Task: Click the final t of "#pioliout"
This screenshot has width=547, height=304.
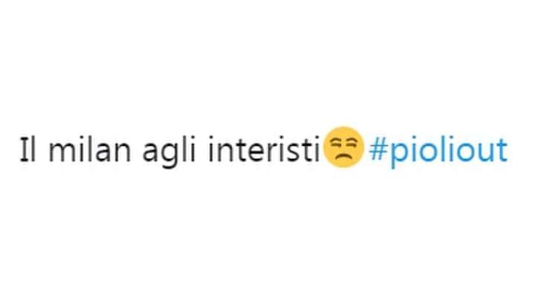Action: coord(502,151)
